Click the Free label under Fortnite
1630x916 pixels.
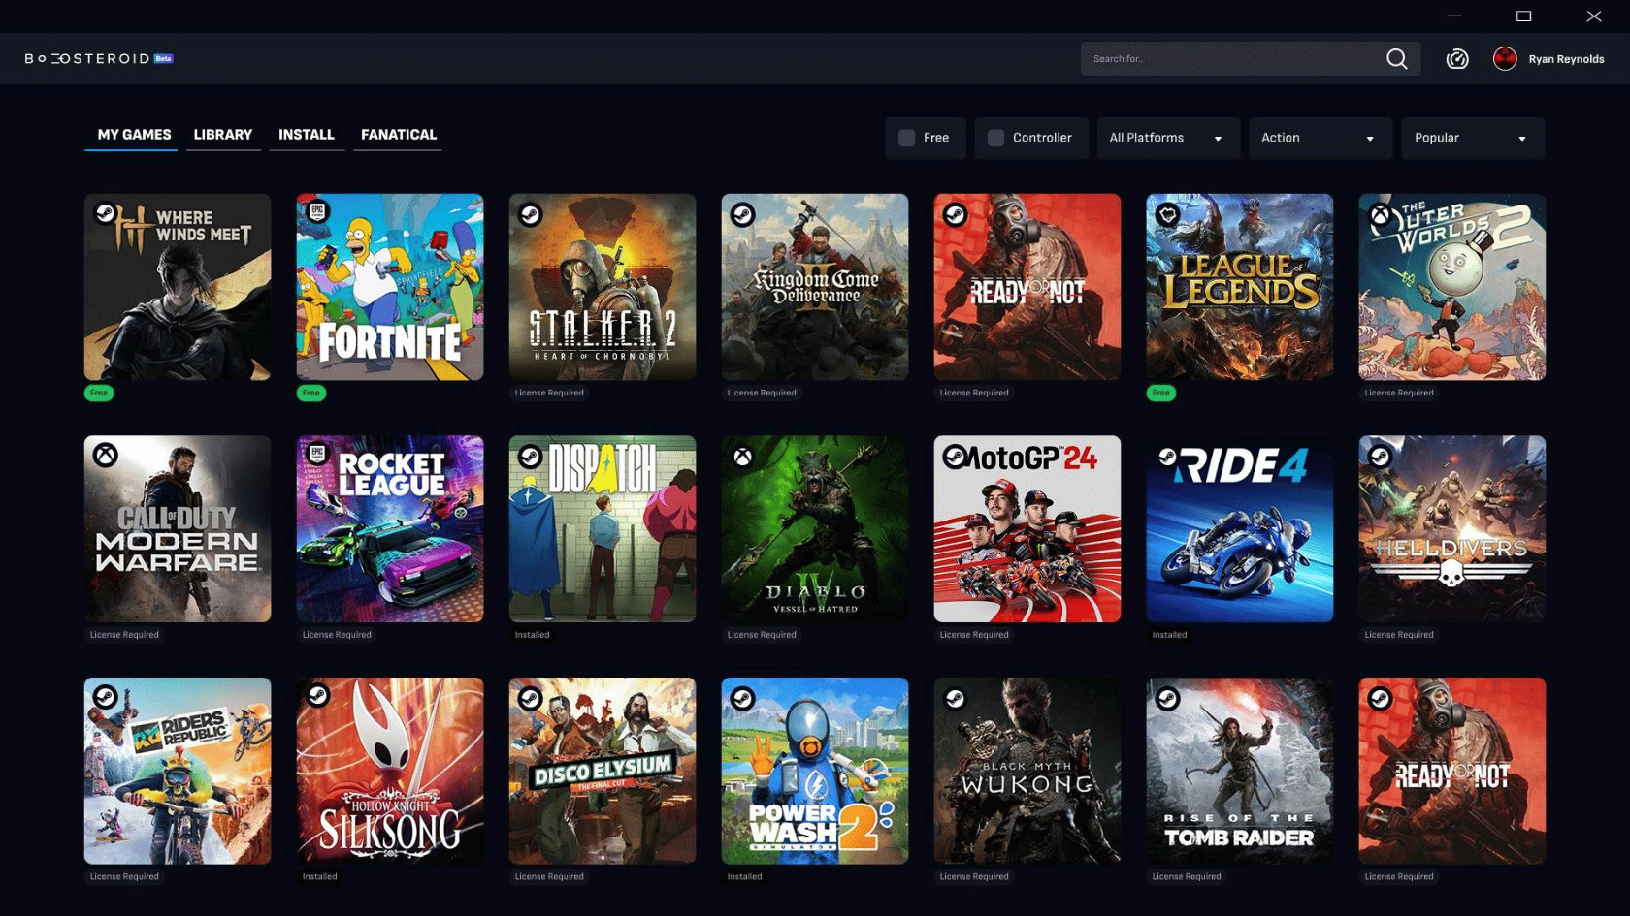pyautogui.click(x=311, y=393)
